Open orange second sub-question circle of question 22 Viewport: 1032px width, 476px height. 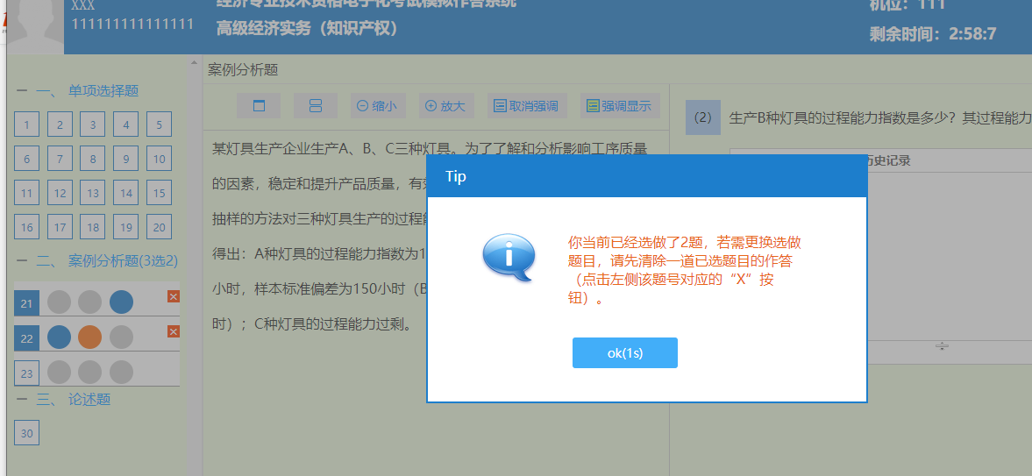pos(90,337)
